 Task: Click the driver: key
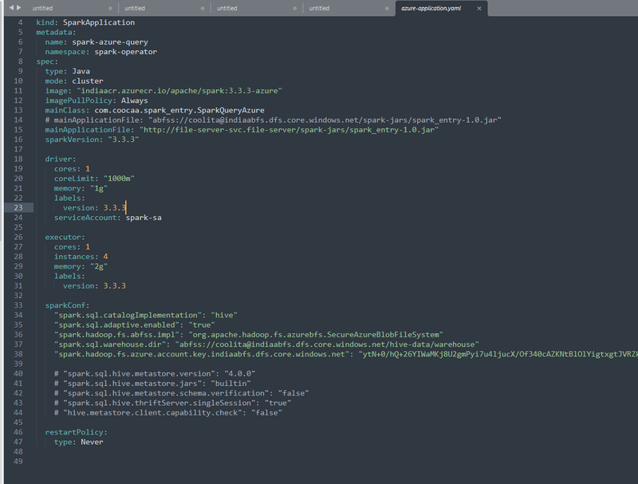[61, 159]
